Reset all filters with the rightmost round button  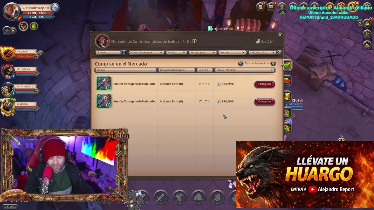pyautogui.click(x=279, y=52)
